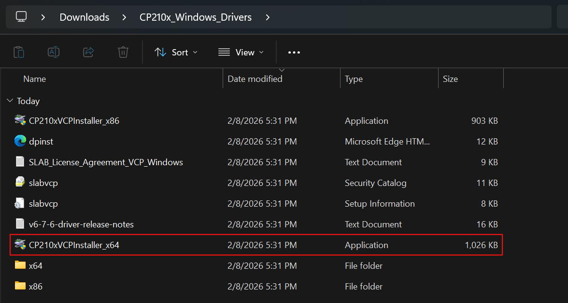The height and width of the screenshot is (303, 568).
Task: Select the slabvcp Security Catalog icon
Action: [x=20, y=183]
